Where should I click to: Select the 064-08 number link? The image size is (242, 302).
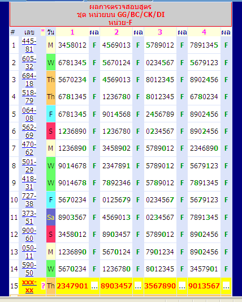(x=29, y=114)
